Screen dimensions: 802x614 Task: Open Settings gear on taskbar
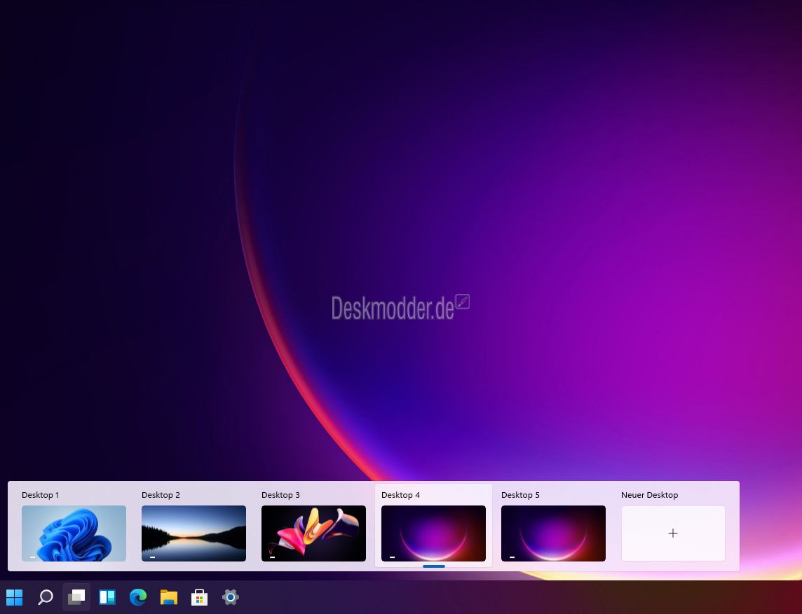(x=230, y=596)
